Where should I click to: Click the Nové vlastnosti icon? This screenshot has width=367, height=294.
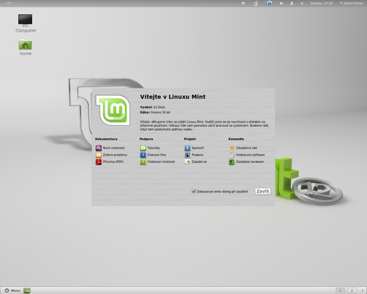click(x=98, y=148)
